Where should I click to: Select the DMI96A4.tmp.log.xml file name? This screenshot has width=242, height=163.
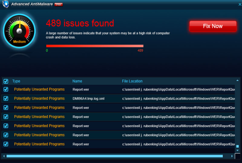(88, 99)
